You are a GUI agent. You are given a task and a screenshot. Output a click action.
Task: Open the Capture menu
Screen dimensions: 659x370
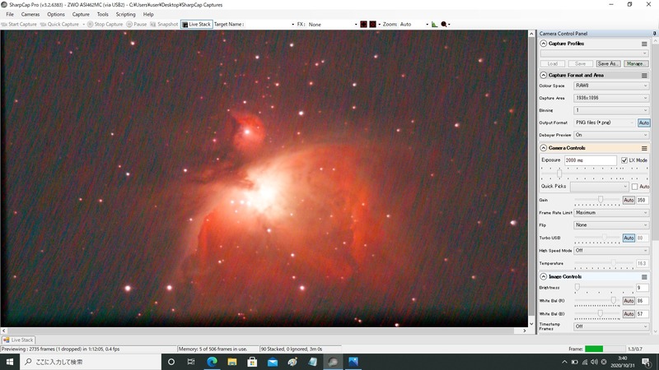click(x=81, y=14)
